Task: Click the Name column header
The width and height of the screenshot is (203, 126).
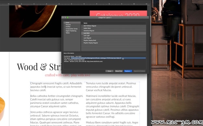Action: (113, 23)
